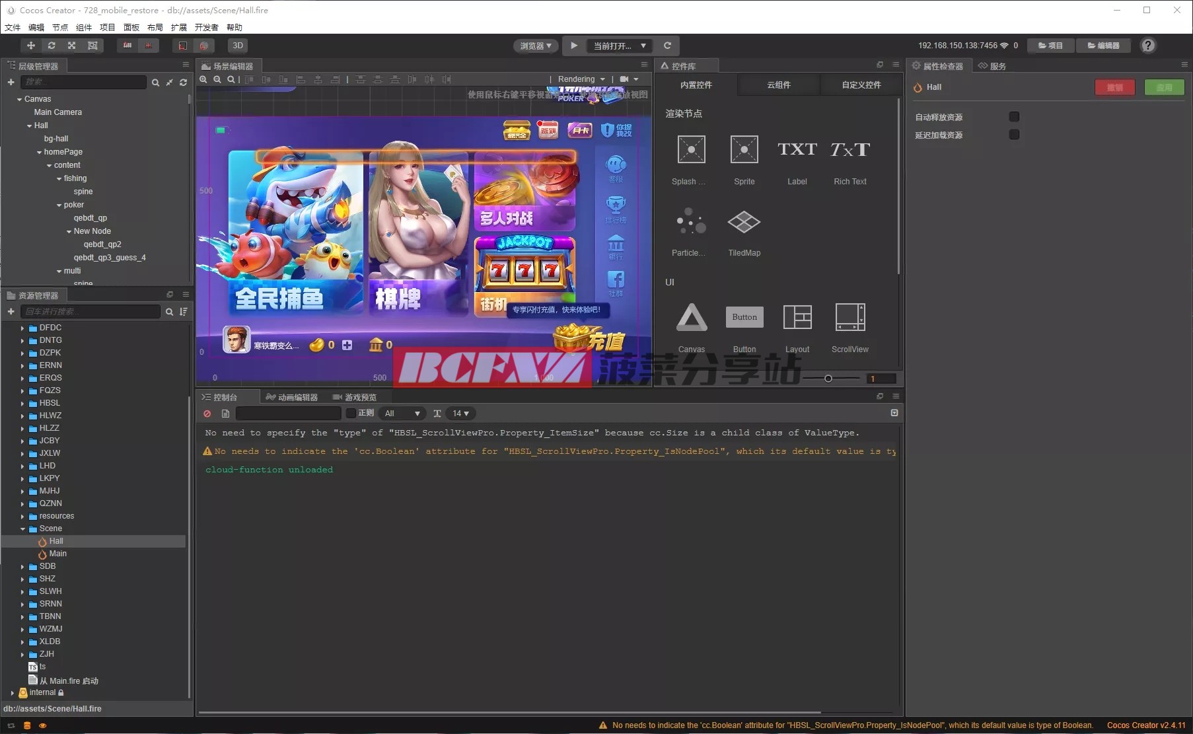1193x734 pixels.
Task: Select the TiledMap widget icon
Action: (x=744, y=223)
